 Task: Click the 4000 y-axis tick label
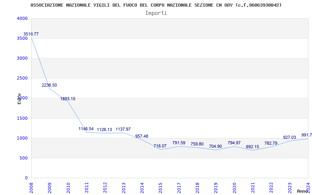[22, 18]
